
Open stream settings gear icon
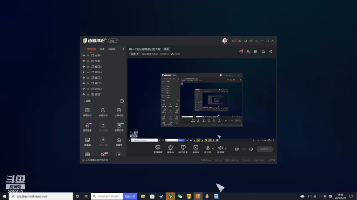pyautogui.click(x=251, y=149)
